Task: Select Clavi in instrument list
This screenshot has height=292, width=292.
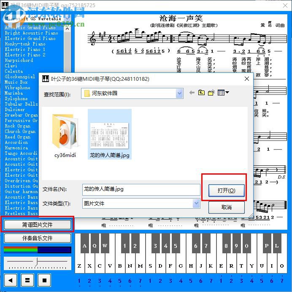Action: click(11, 66)
